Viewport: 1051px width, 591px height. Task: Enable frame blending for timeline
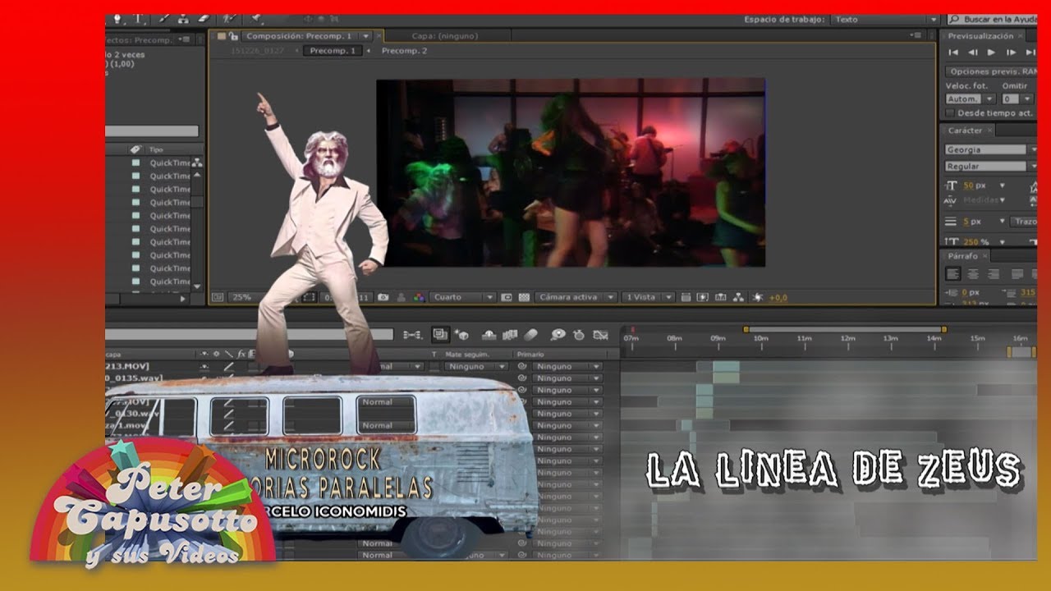[509, 335]
